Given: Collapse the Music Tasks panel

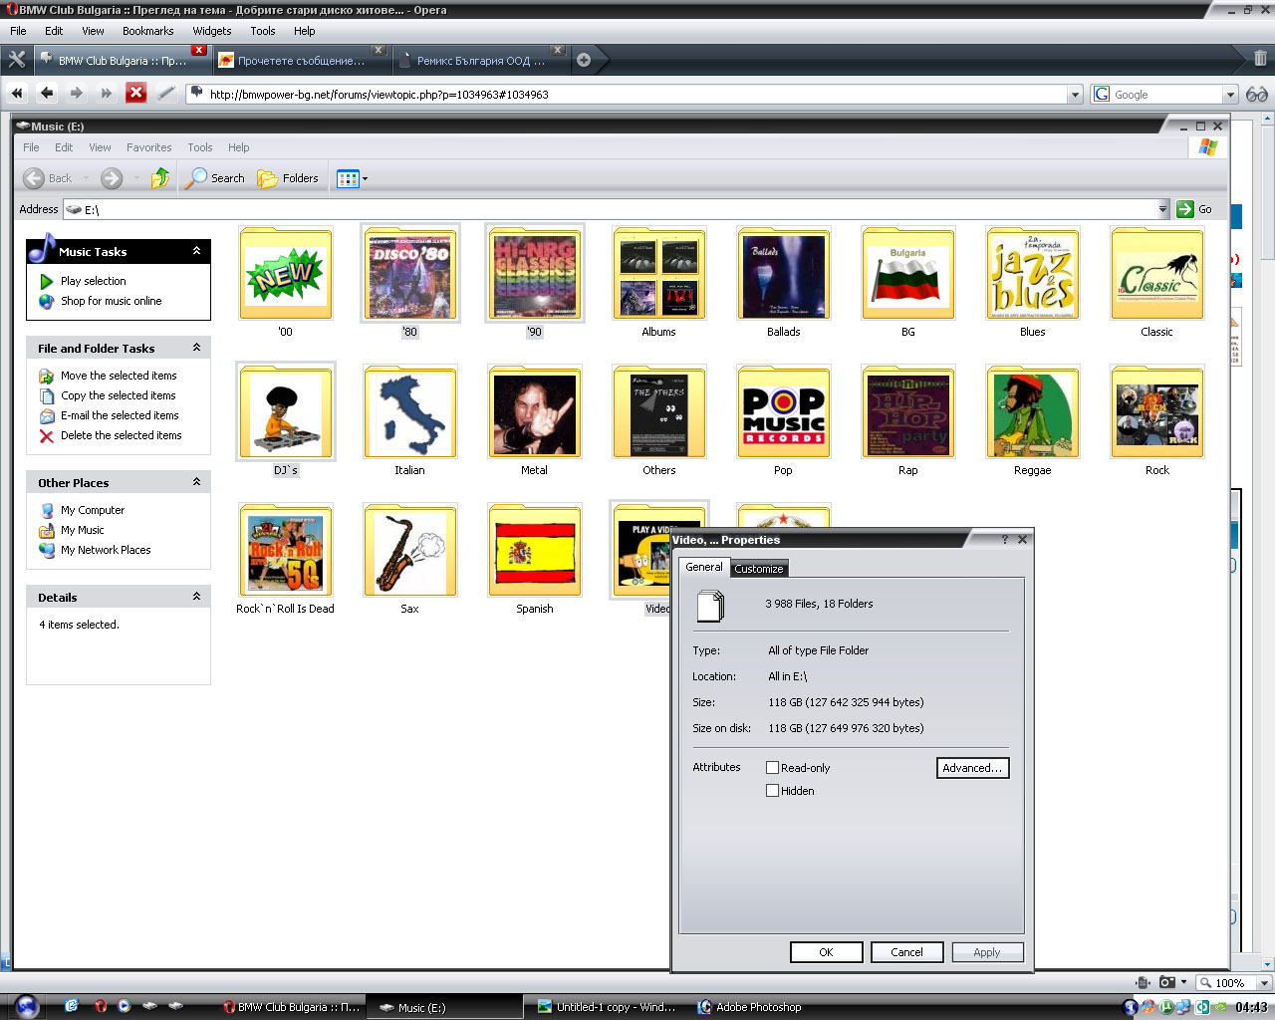Looking at the screenshot, I should [196, 251].
